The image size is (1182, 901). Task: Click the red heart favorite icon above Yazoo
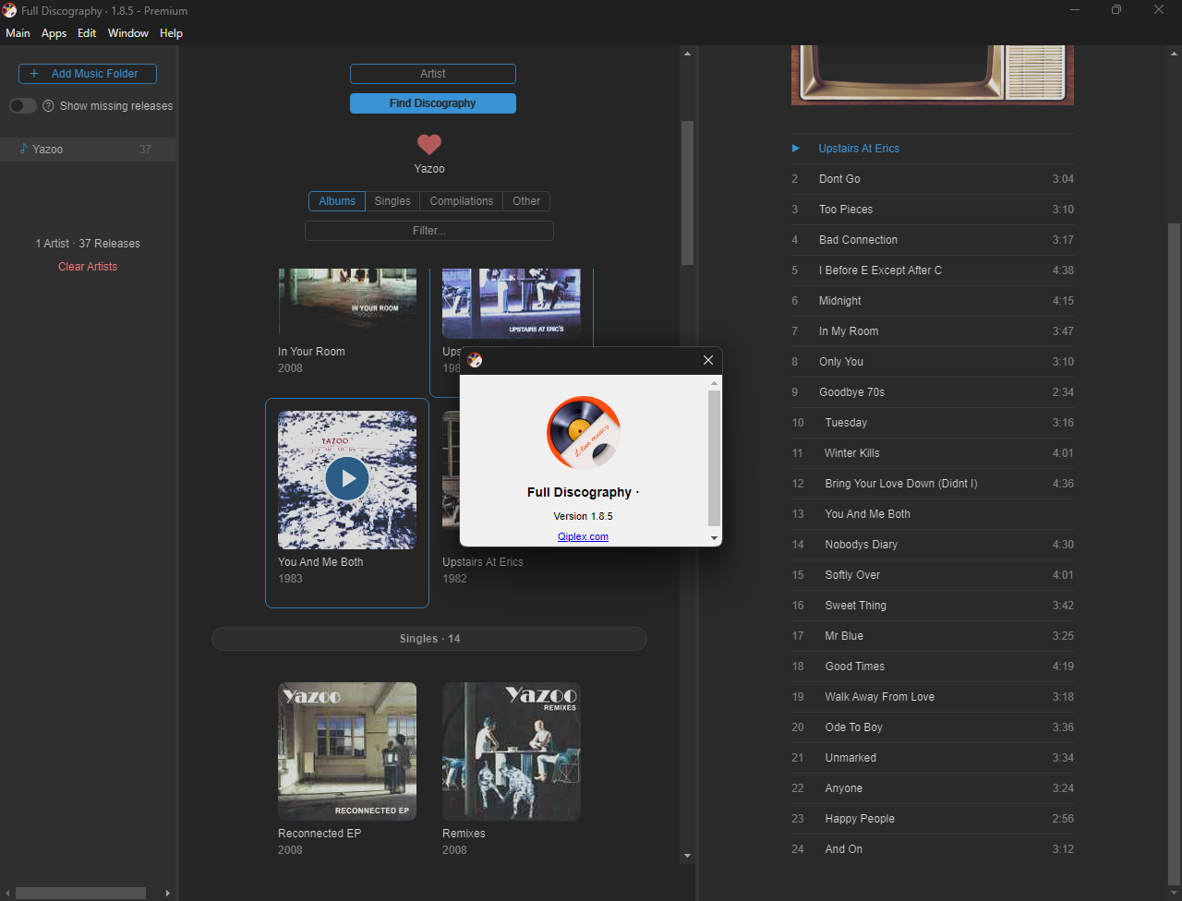click(x=429, y=144)
